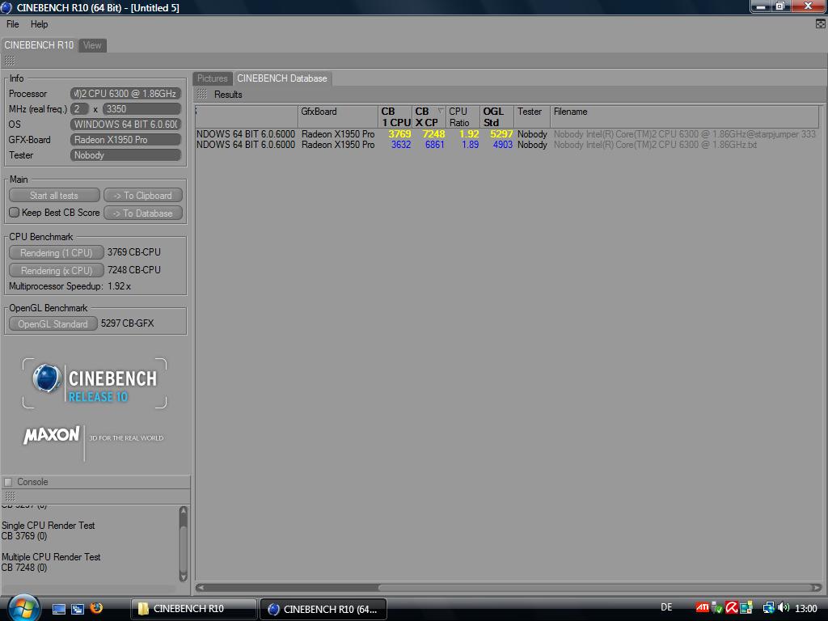Click the Avira antivirus tray icon
828x621 pixels.
731,608
